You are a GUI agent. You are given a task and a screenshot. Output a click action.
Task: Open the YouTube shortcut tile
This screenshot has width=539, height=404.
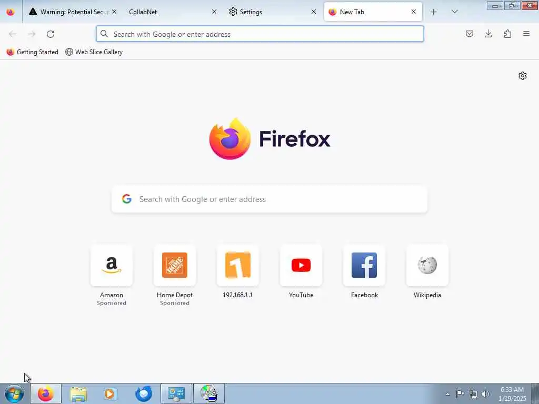point(301,265)
